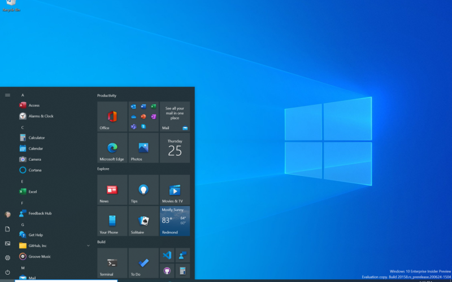
Task: Open Skype in the Office folder tile
Action: [x=144, y=126]
